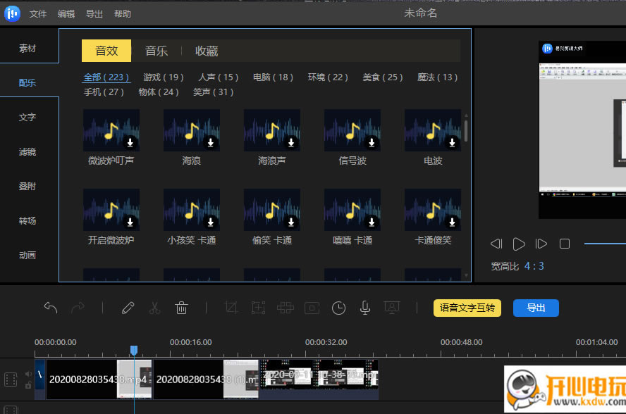Open the clock duration tool
Image resolution: width=626 pixels, height=414 pixels.
coord(339,308)
